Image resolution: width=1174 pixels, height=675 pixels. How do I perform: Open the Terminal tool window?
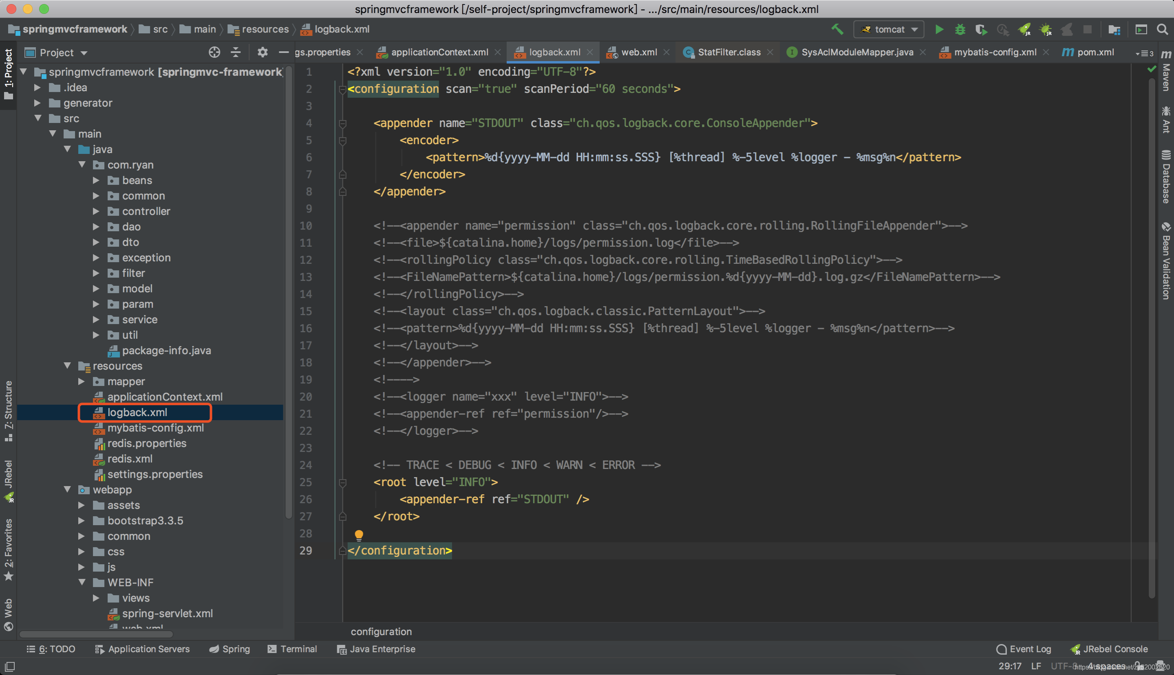click(x=292, y=649)
